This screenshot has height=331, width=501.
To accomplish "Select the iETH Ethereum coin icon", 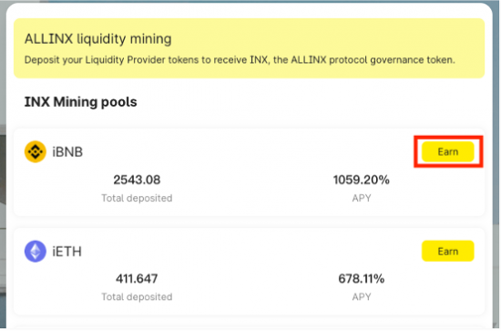I will point(36,252).
